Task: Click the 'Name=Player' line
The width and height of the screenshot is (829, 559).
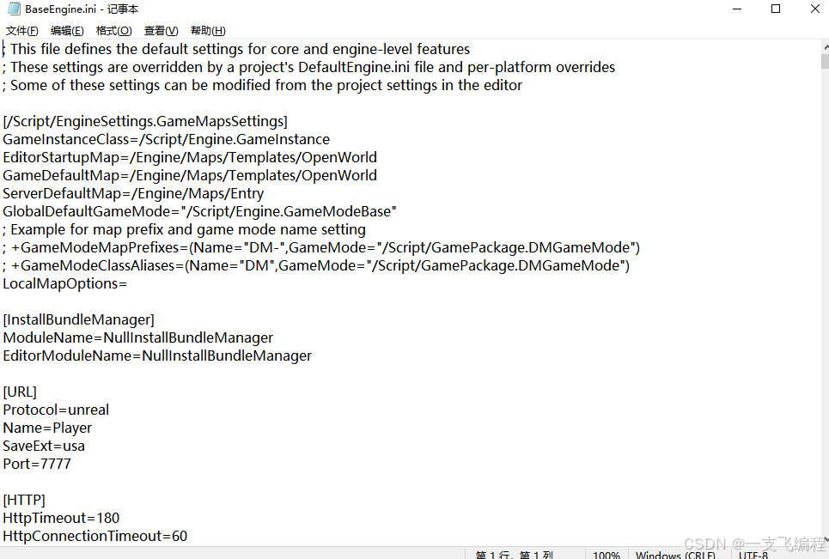Action: 47,428
